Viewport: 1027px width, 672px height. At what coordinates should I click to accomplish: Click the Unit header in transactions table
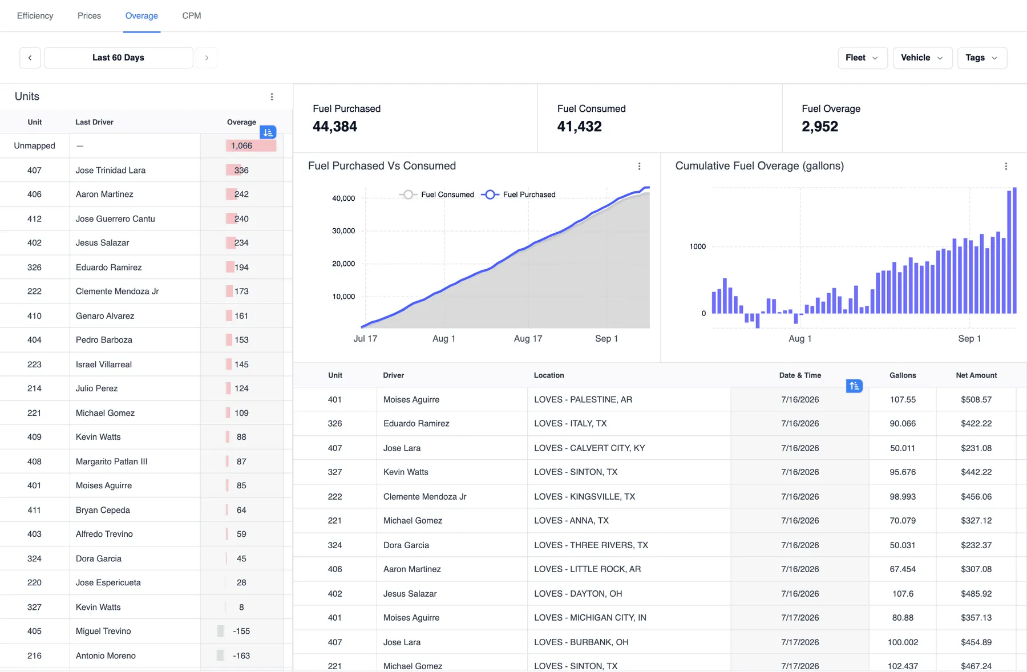pos(335,375)
